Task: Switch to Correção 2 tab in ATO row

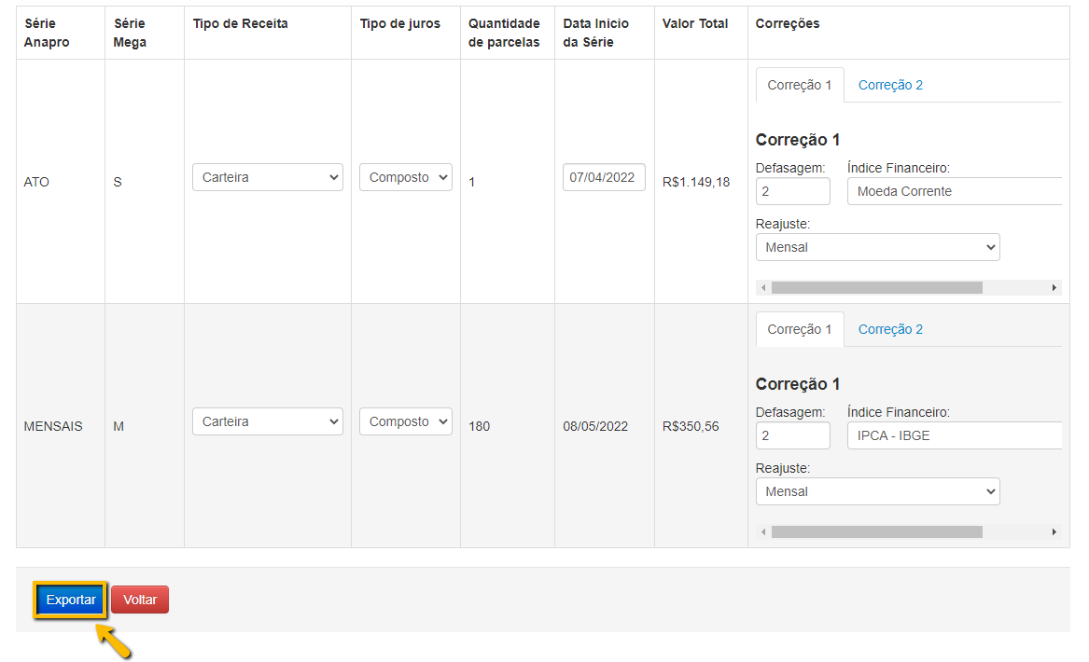Action: click(x=890, y=85)
